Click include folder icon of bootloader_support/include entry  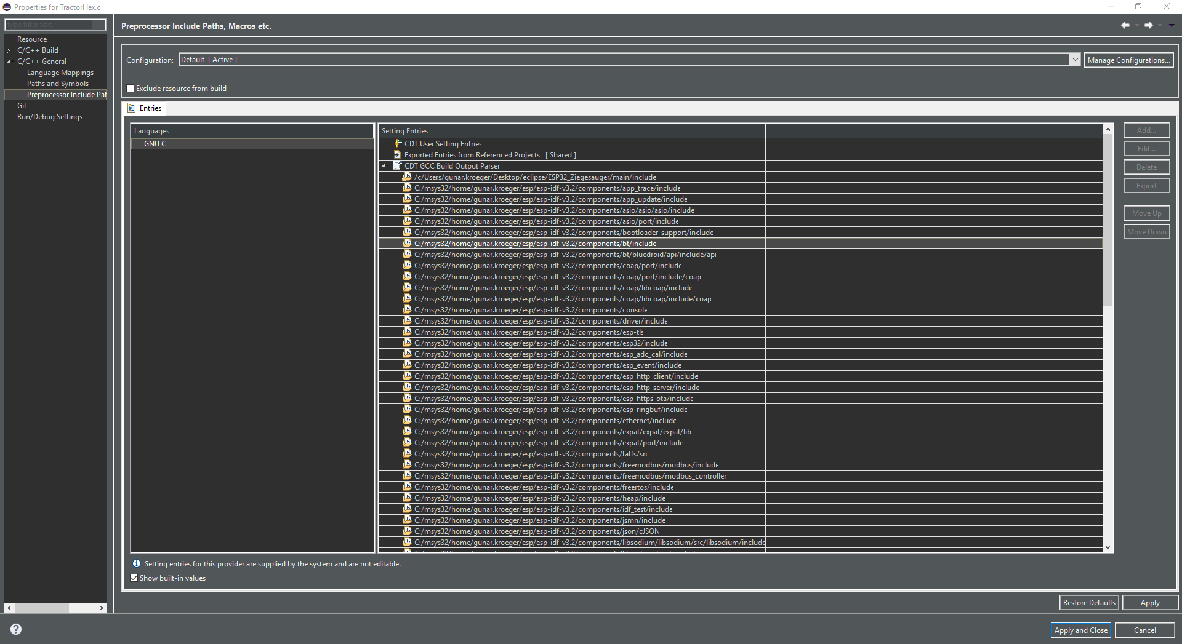coord(407,232)
